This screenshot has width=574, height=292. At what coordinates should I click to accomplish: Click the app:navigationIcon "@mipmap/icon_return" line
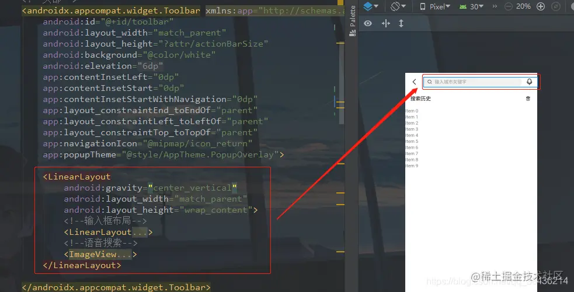[148, 143]
